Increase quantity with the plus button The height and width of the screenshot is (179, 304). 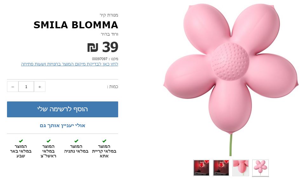point(40,86)
